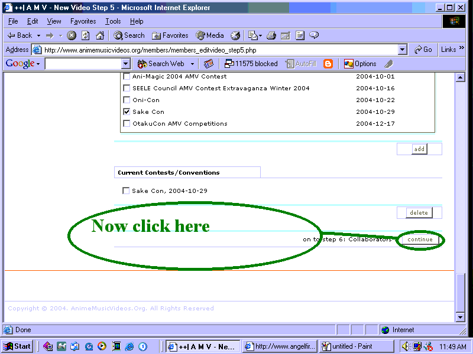Screen dimensions: 473x354
Task: Open the Favorites menu
Action: pos(83,21)
